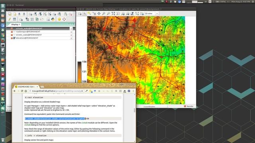Open layer options button for streets_wake row
Image resolution: width=255 pixels, height=143 pixels.
click(71, 35)
